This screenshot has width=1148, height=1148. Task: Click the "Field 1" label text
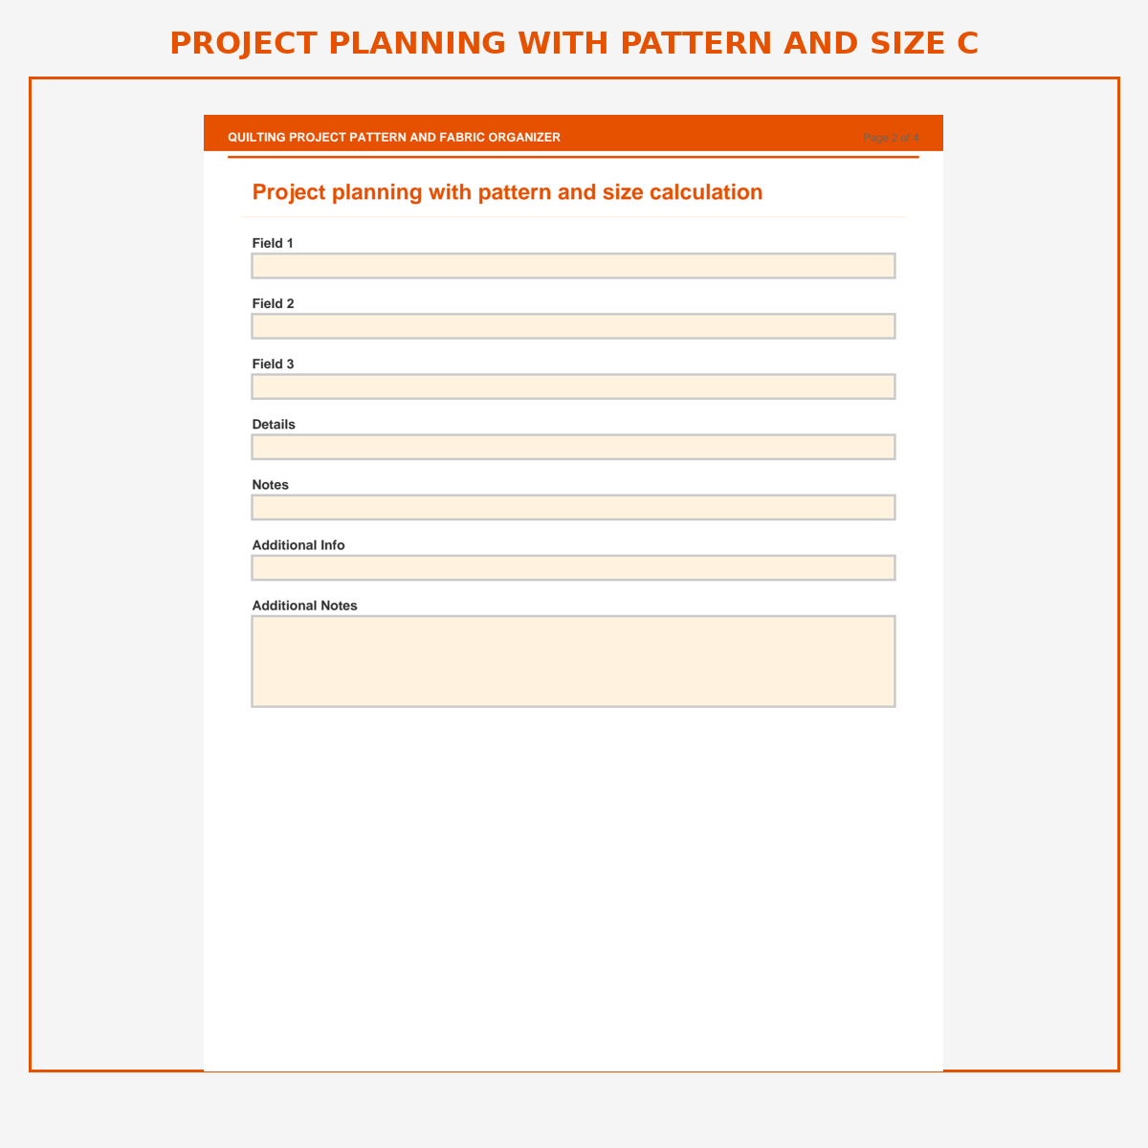coord(273,243)
